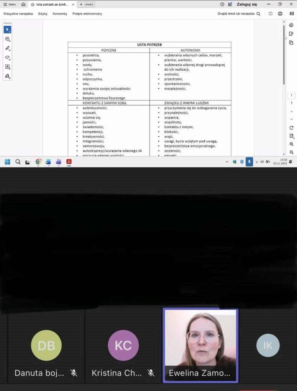Open the Edytuj menu tab

42,14
